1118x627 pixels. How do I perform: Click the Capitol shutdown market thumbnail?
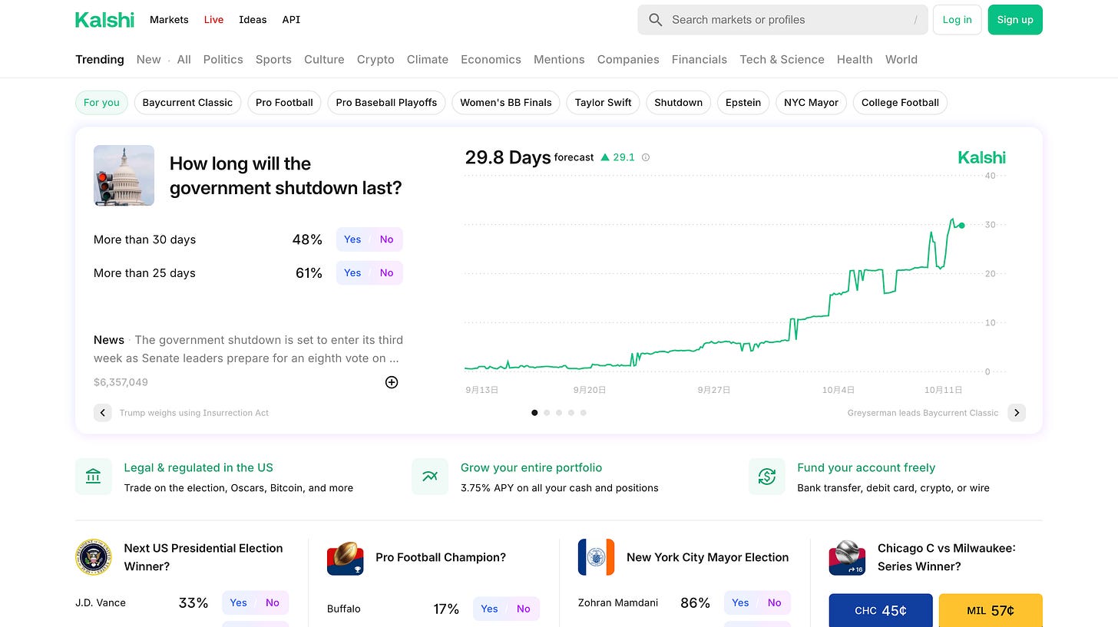click(124, 175)
